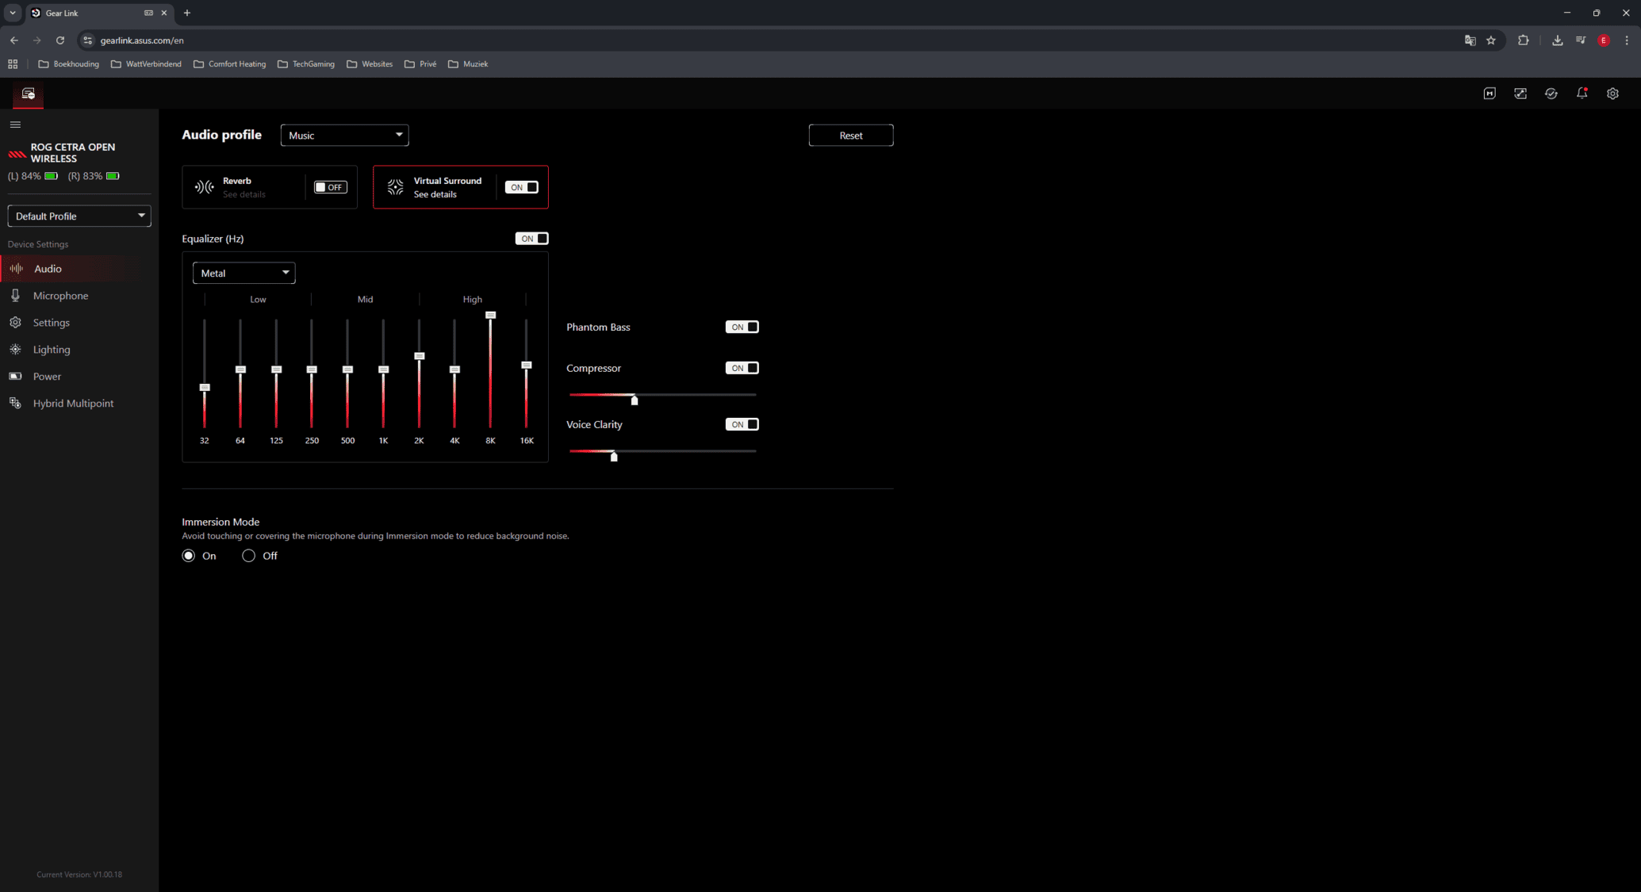Go to Microphone settings in sidebar

click(60, 296)
